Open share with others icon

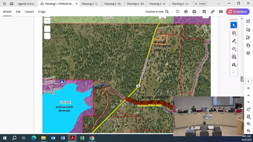[204, 11]
